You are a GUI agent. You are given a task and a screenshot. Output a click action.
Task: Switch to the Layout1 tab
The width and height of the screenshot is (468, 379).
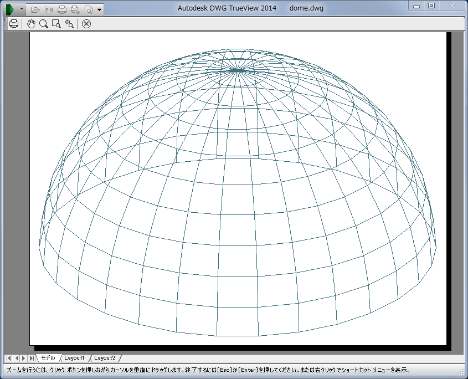pos(74,358)
